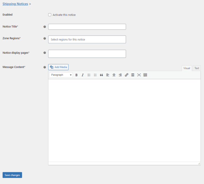204x184 pixels.
Task: Open the Notice display pages selector
Action: coord(87,54)
